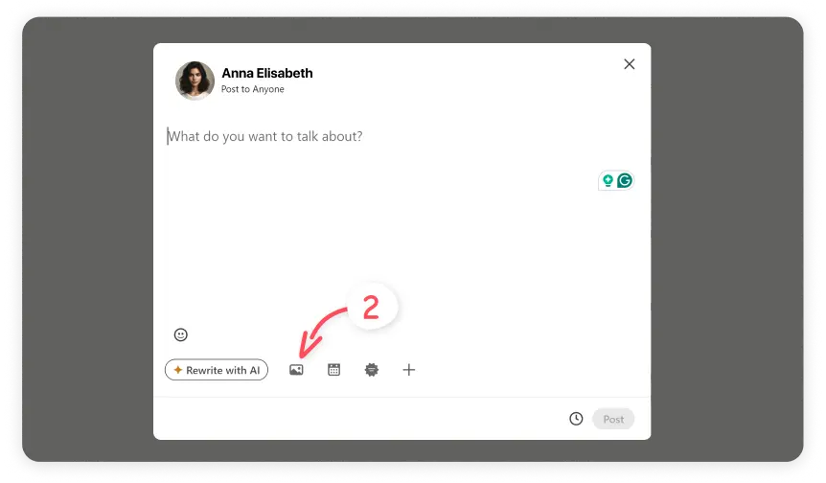Screen dimensions: 826x483
Task: Click the add media image icon
Action: pos(296,370)
